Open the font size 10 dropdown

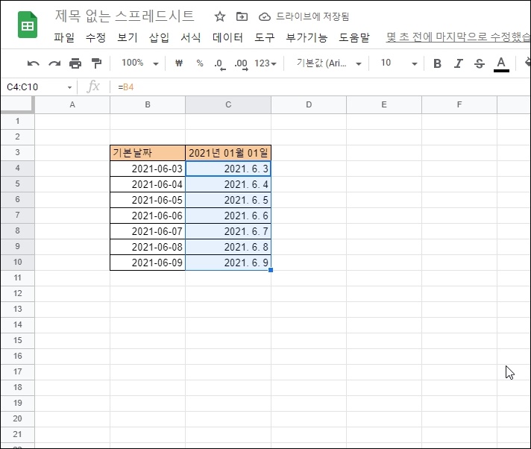pos(398,63)
